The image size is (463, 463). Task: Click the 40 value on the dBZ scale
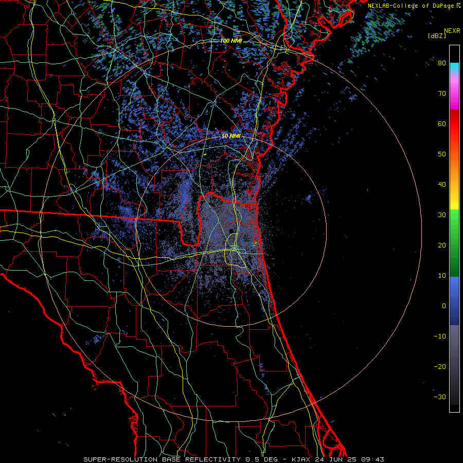click(442, 185)
